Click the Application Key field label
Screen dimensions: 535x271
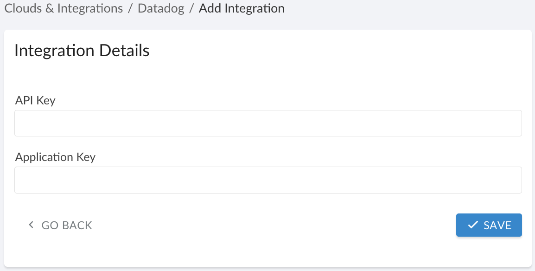55,157
